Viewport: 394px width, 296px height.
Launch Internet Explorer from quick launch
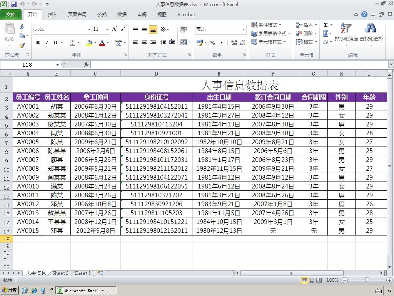coord(34,291)
